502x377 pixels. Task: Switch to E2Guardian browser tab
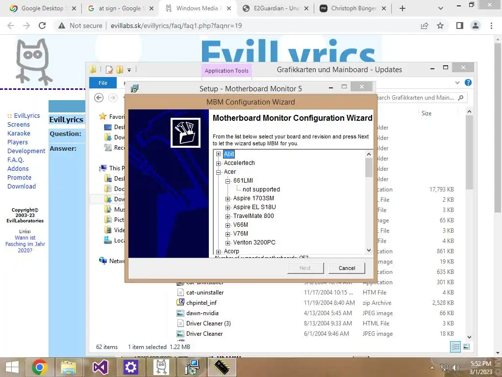click(275, 8)
